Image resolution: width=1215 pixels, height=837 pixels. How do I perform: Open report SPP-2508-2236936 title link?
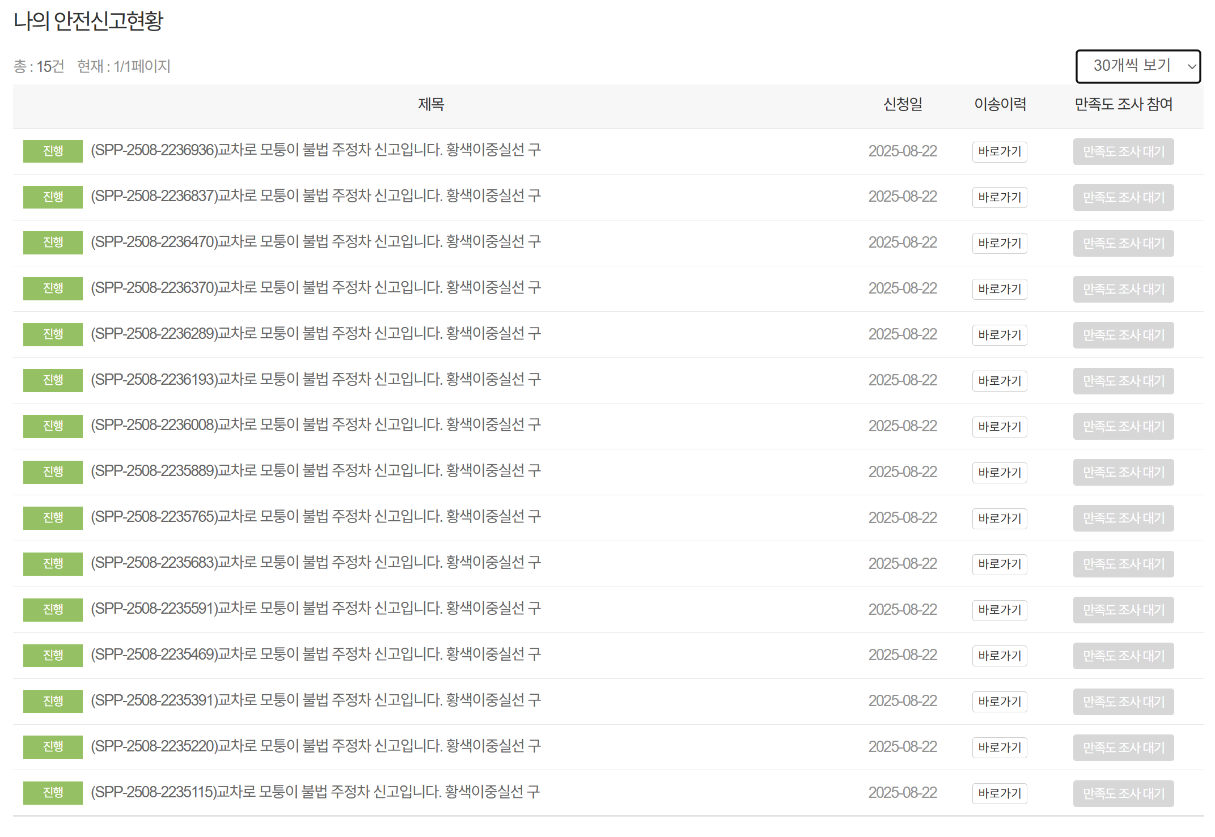point(316,150)
